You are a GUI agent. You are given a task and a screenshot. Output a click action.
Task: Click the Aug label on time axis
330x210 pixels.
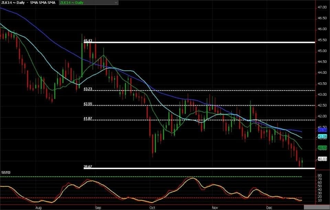pos(38,208)
